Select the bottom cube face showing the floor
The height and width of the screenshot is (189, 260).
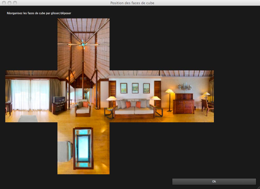click(x=83, y=148)
